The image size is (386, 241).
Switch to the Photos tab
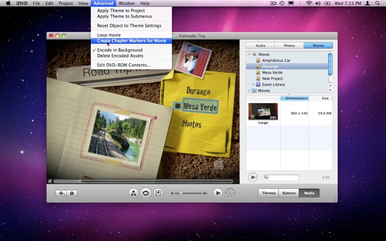[x=289, y=45]
